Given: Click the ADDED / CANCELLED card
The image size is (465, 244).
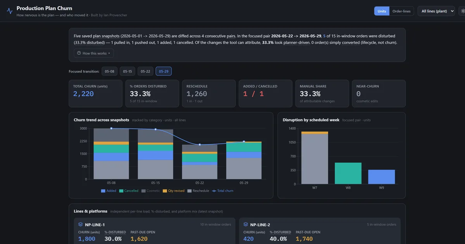Looking at the screenshot, I should click(x=265, y=93).
